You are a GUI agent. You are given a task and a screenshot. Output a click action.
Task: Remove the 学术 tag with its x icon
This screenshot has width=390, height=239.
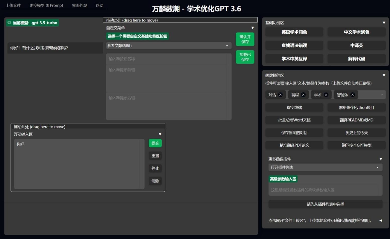pyautogui.click(x=326, y=95)
